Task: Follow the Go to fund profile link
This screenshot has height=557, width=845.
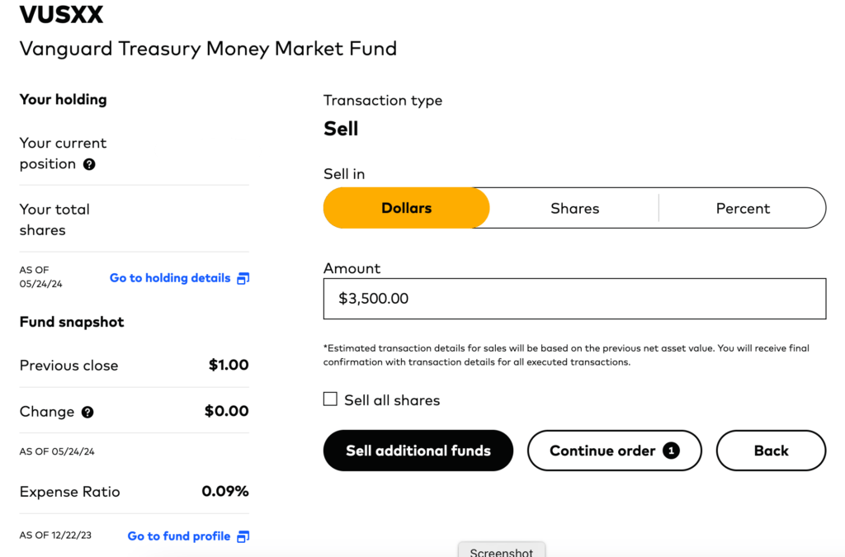Action: point(179,536)
